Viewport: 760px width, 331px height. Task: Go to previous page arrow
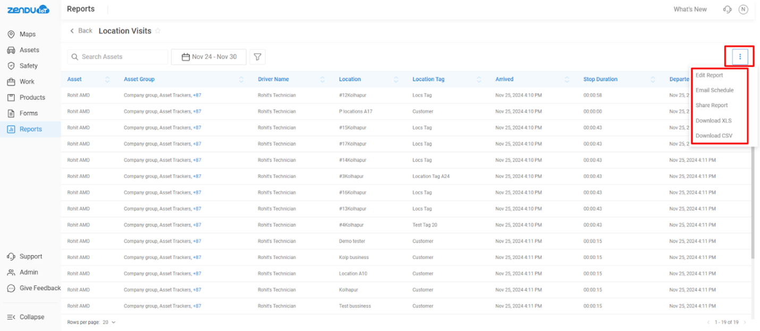click(708, 322)
